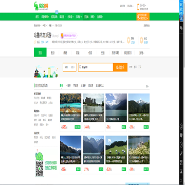Click green button beside the 98 price
185x185 pixels.
(x=124, y=127)
